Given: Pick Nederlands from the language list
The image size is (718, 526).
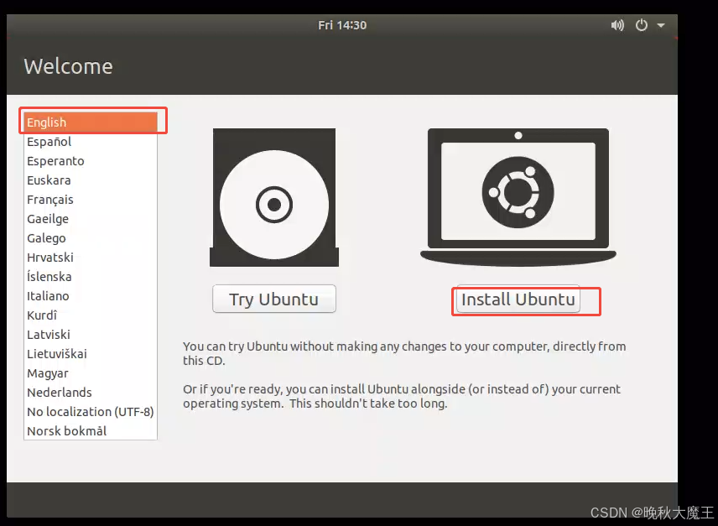Looking at the screenshot, I should point(91,393).
